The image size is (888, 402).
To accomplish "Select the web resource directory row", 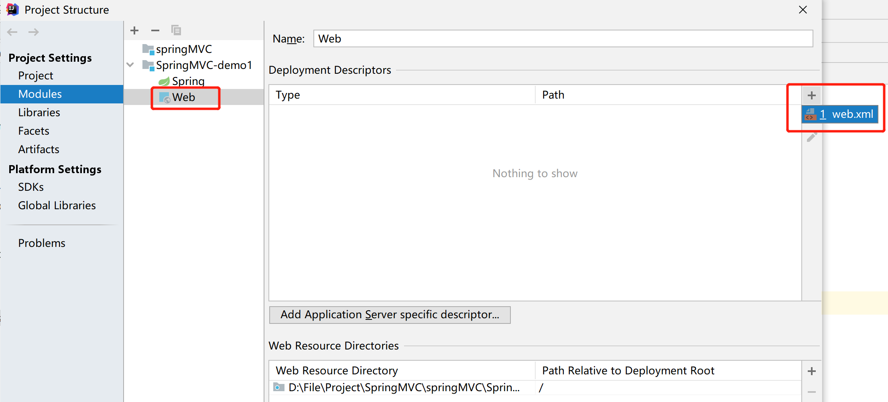I will pos(535,388).
